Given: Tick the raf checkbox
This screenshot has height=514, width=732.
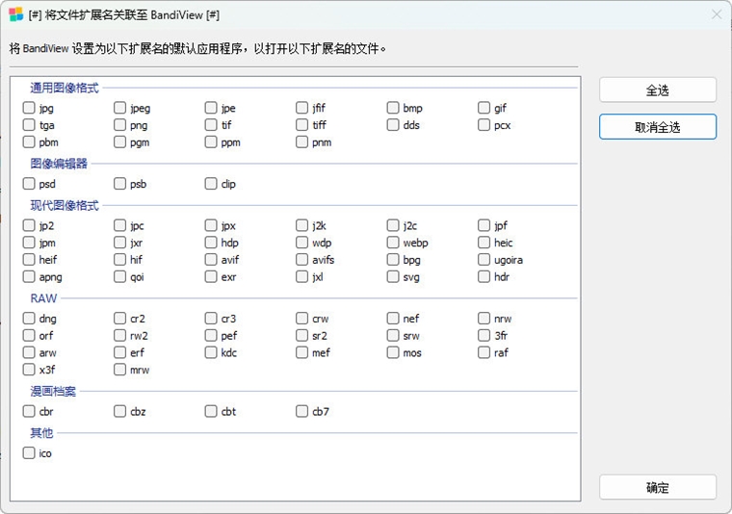Looking at the screenshot, I should coord(484,352).
